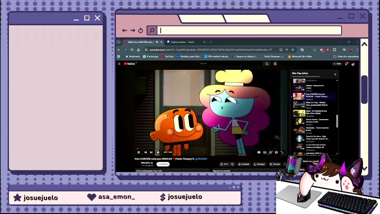Go back with the Chrome back arrow

[x=119, y=50]
